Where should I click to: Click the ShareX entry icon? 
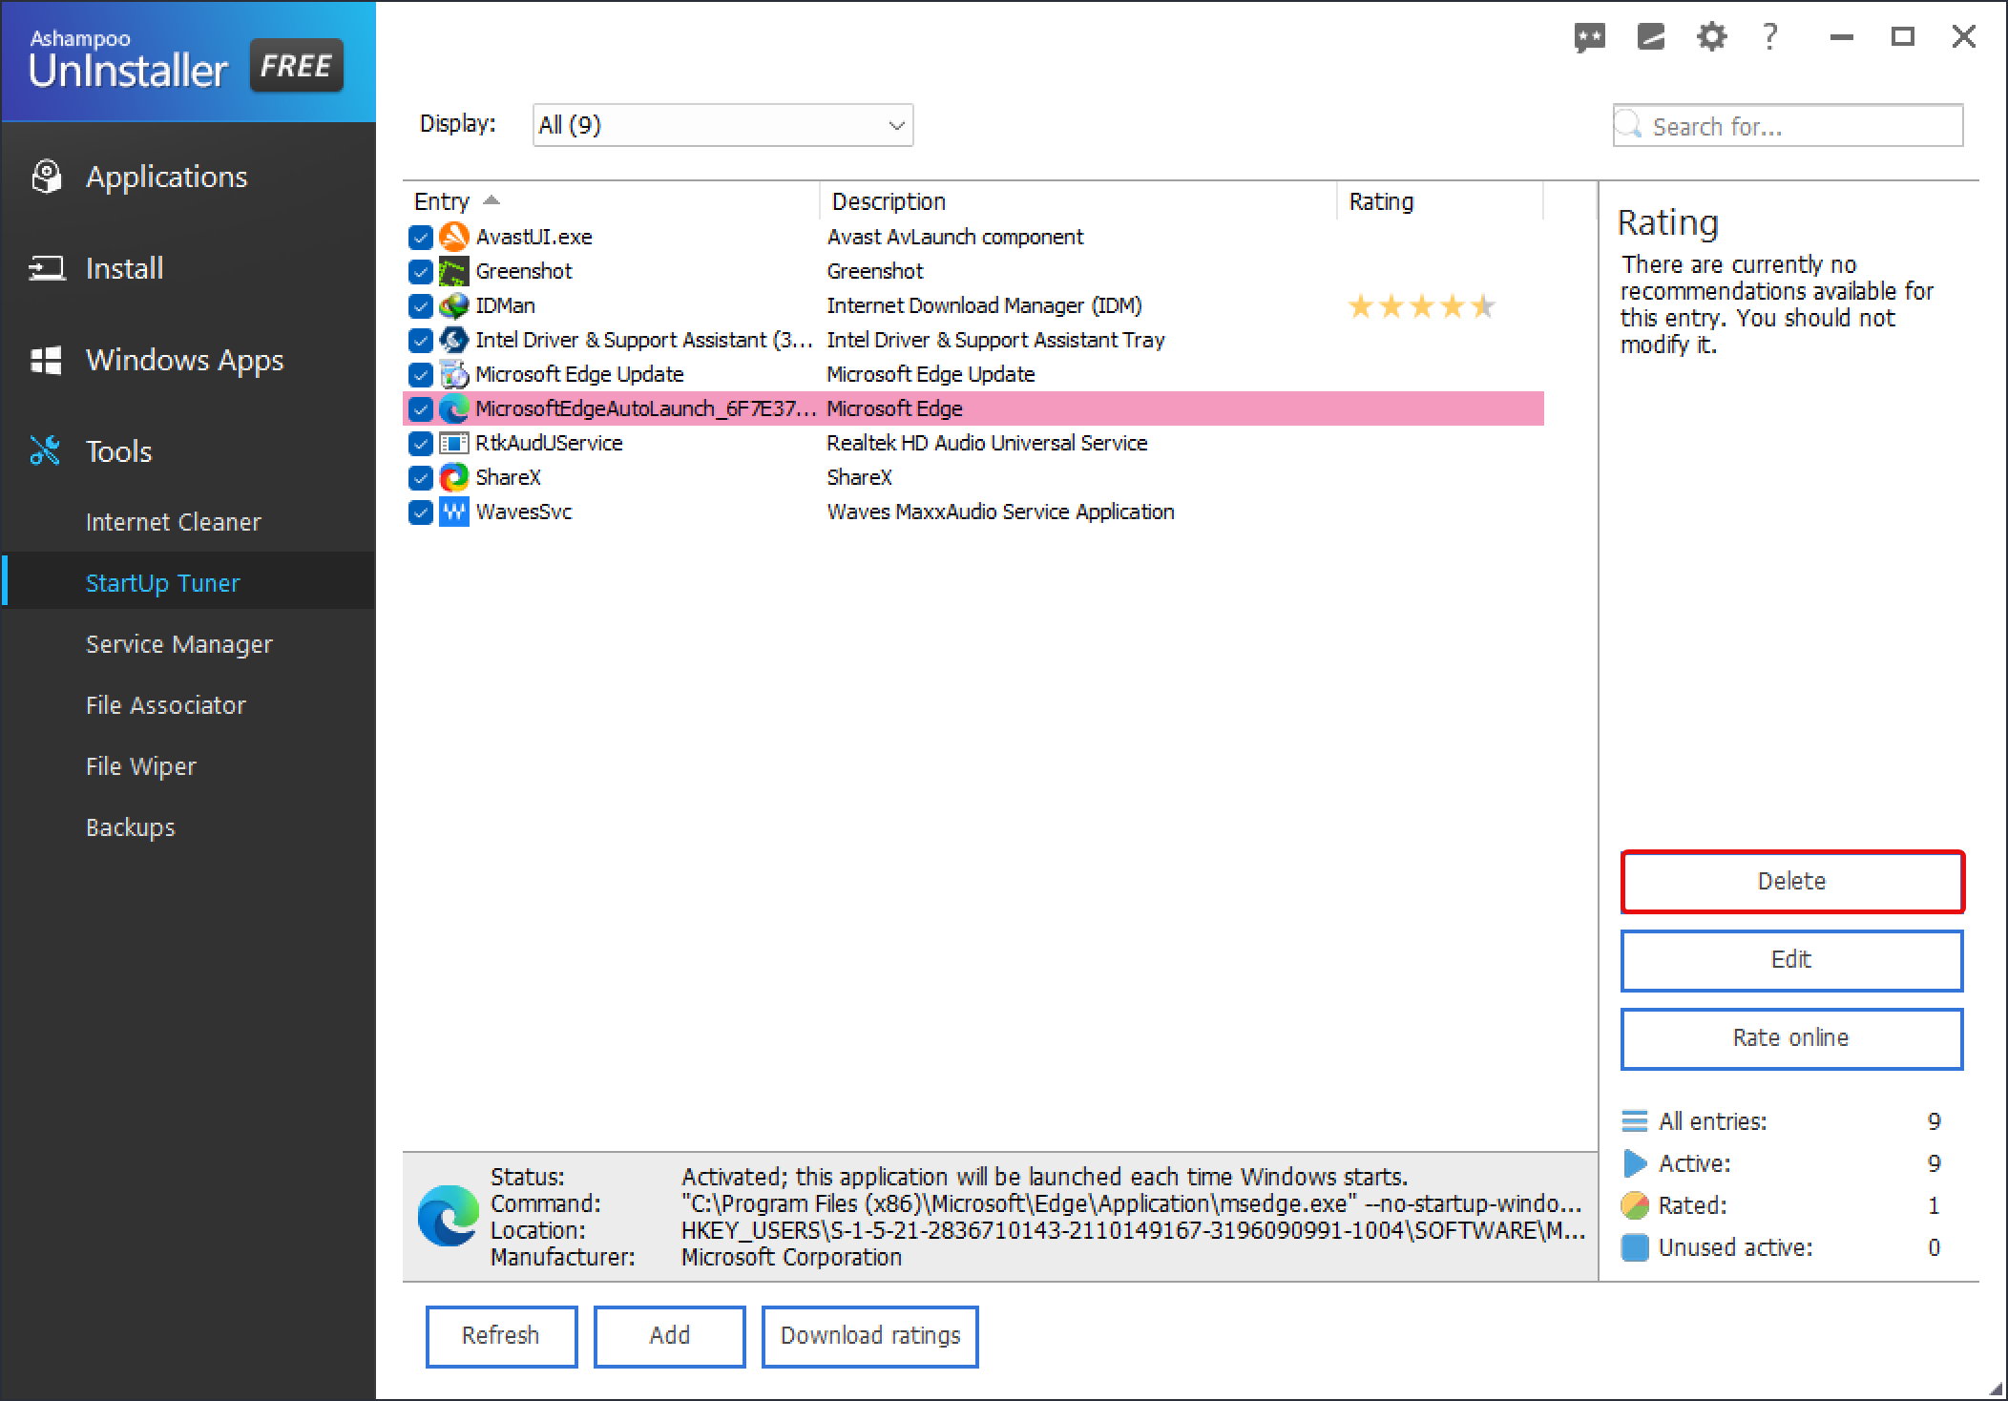(x=454, y=477)
